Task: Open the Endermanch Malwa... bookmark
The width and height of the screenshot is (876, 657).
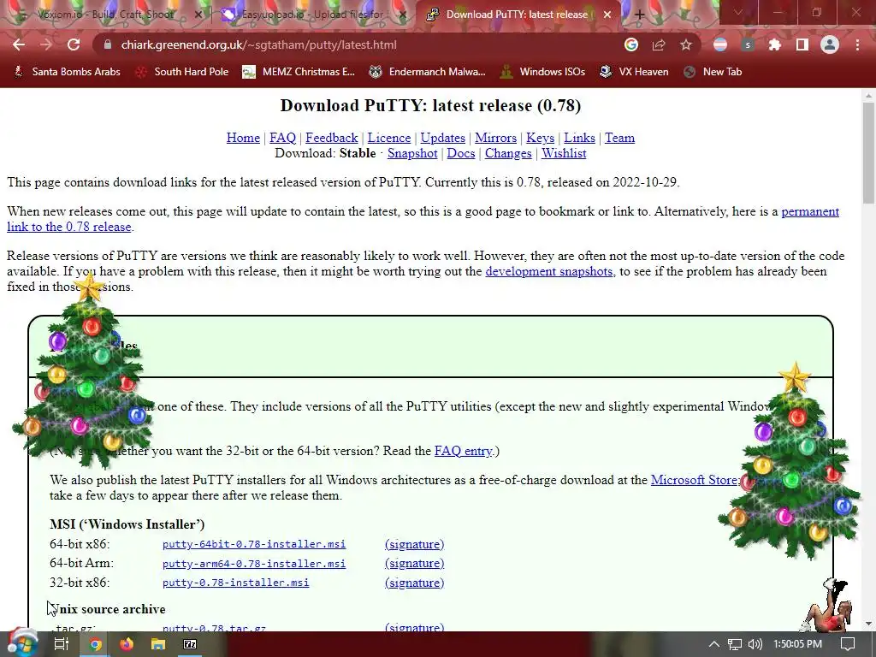Action: (428, 72)
